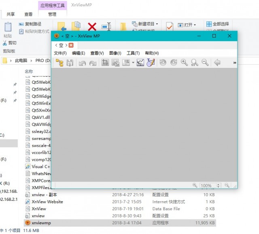Expand the toolbar overflow chevron
259x234 pixels.
click(x=235, y=63)
